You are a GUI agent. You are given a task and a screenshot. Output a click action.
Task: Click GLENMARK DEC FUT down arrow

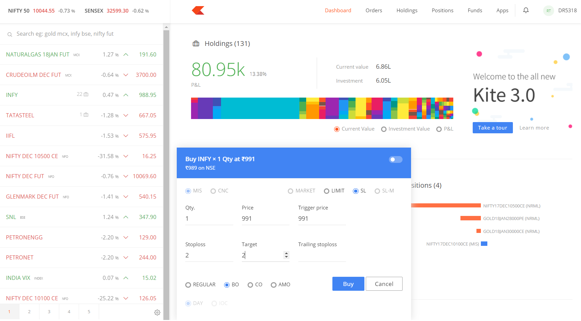(126, 197)
